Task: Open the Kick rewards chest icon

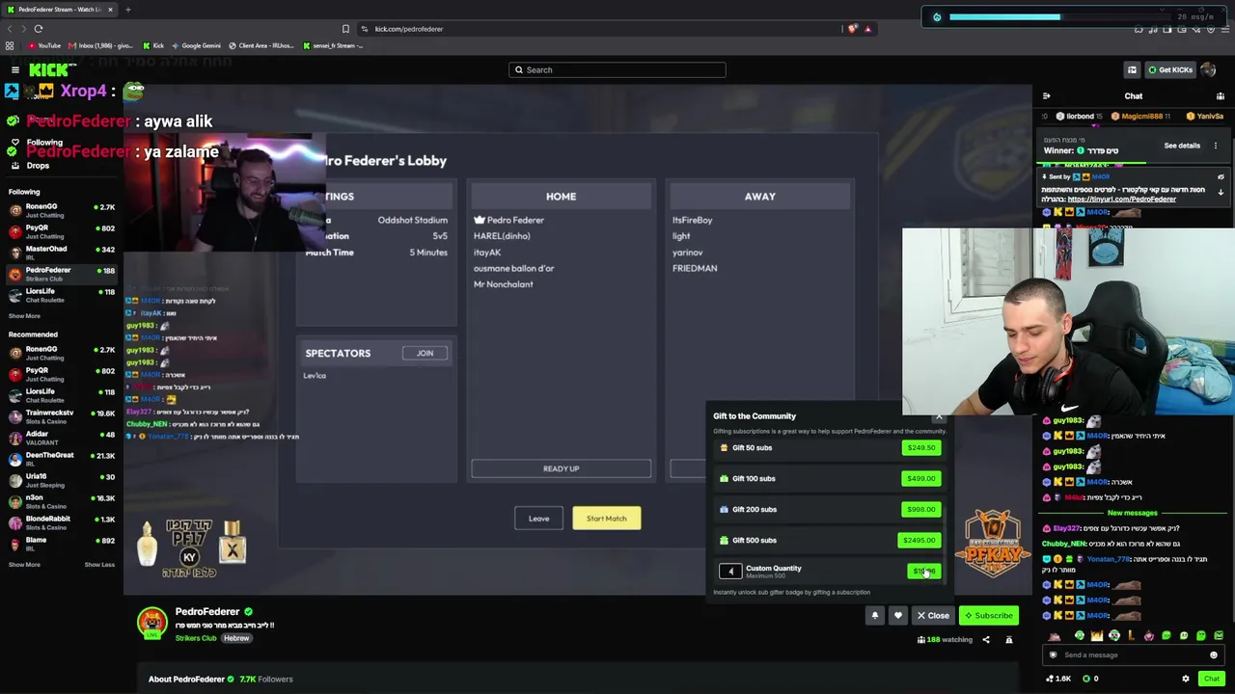Action: pyautogui.click(x=1132, y=69)
